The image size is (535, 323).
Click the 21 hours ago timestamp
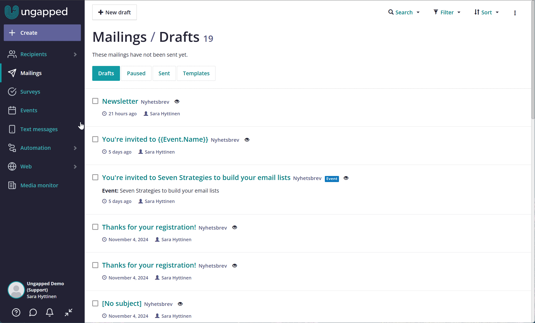(x=122, y=114)
